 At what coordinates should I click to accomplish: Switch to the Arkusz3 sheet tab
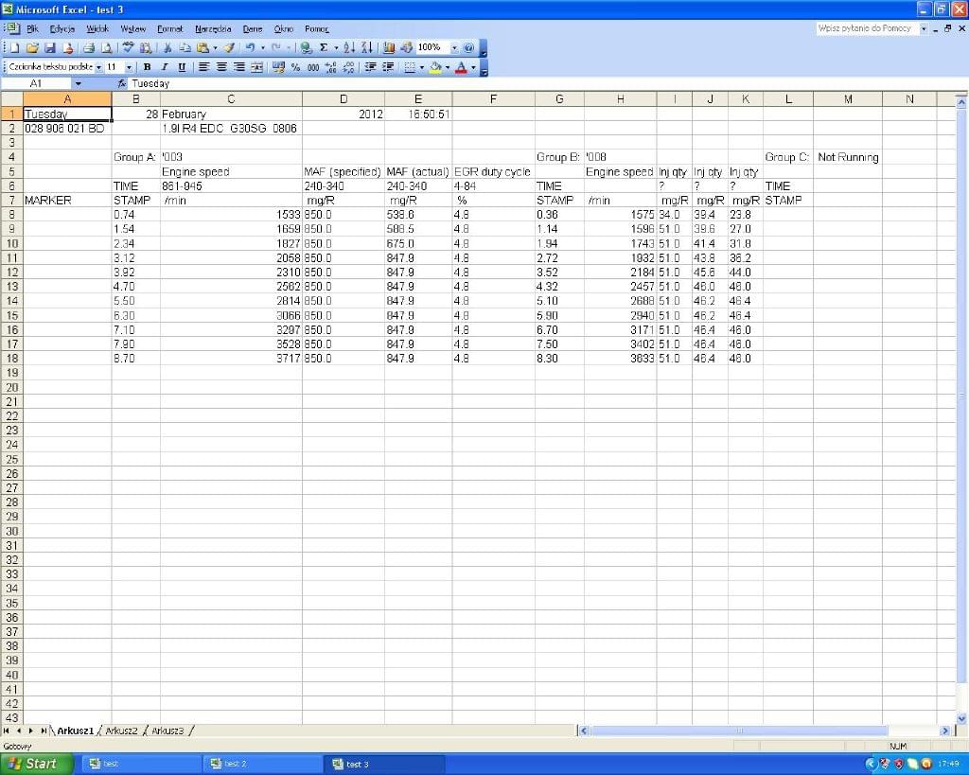pyautogui.click(x=167, y=731)
